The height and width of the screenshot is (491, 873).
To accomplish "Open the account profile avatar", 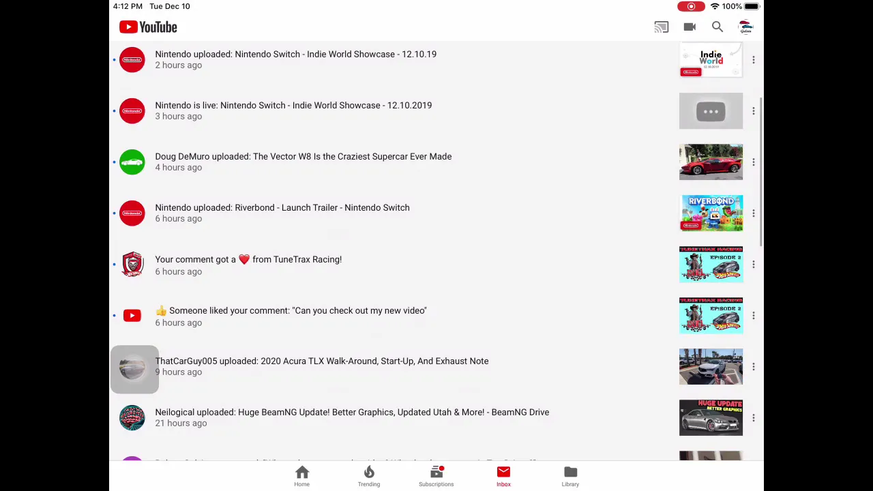I will (745, 27).
